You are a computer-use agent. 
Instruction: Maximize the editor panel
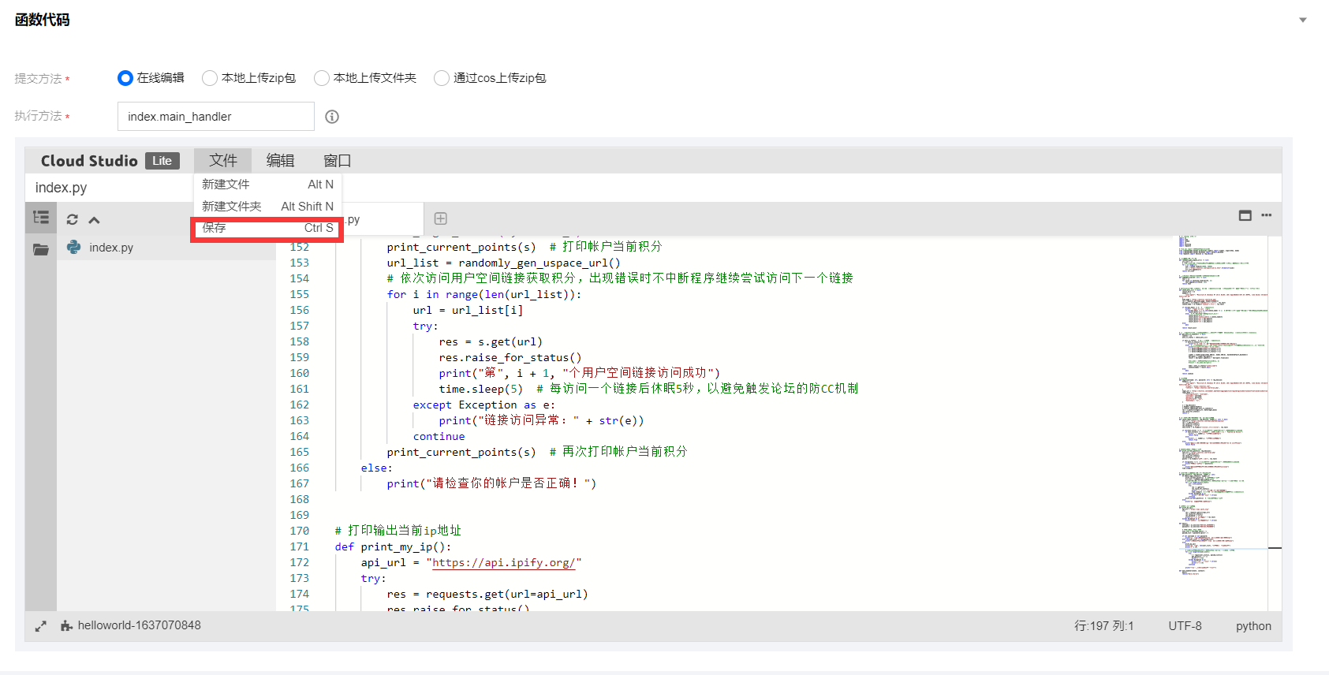tap(1245, 215)
